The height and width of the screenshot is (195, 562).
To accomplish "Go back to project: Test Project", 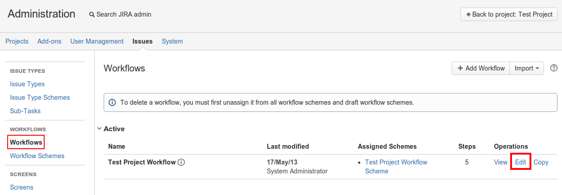I will coord(509,14).
